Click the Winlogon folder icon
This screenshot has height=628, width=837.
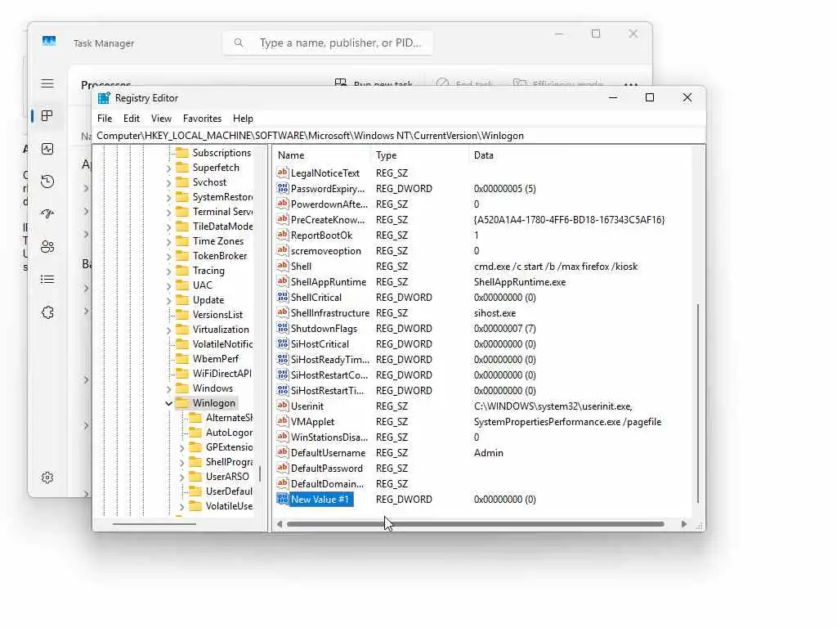click(x=182, y=402)
